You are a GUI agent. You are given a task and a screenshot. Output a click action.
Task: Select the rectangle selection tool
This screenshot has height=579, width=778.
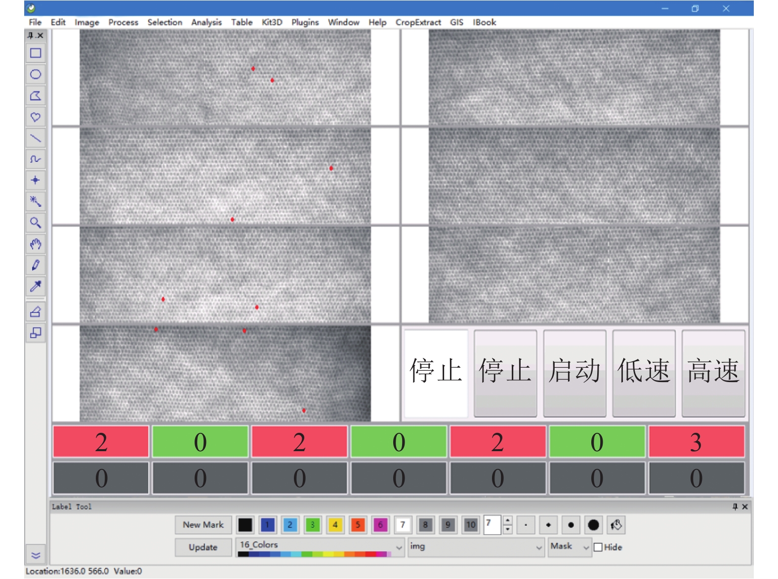[36, 53]
